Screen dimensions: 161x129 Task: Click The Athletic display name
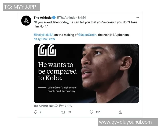pos(42,17)
